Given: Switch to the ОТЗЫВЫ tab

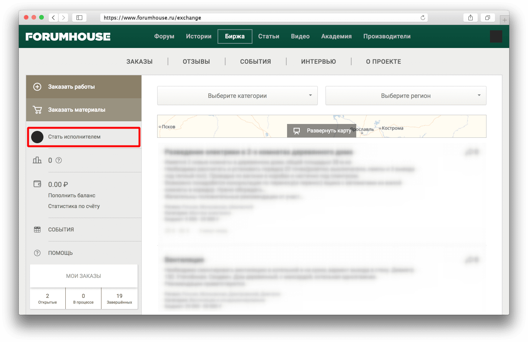Looking at the screenshot, I should point(196,61).
